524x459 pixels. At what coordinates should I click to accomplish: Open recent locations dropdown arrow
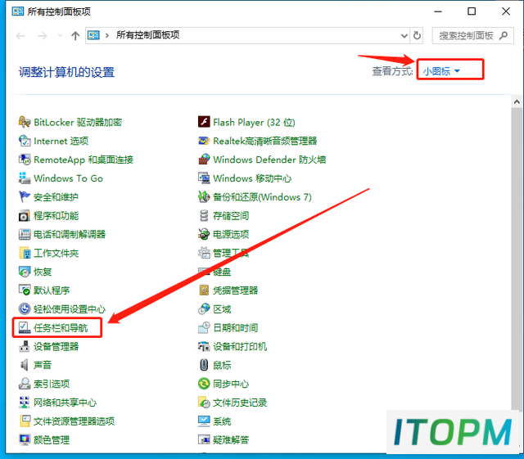pyautogui.click(x=60, y=35)
